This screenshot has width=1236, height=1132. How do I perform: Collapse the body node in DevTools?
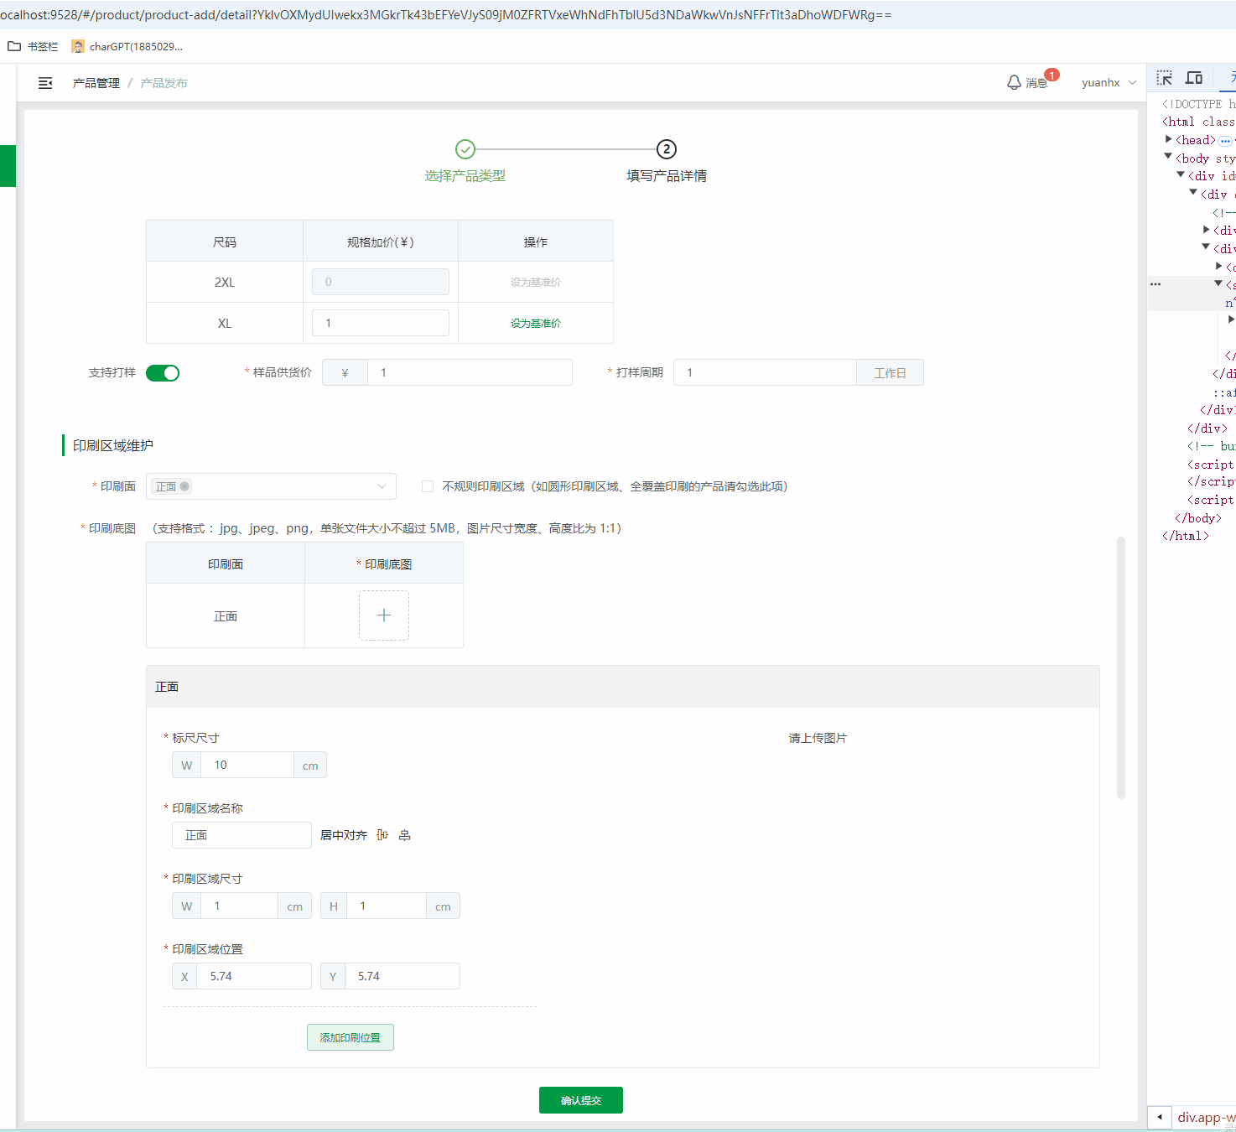(1168, 157)
